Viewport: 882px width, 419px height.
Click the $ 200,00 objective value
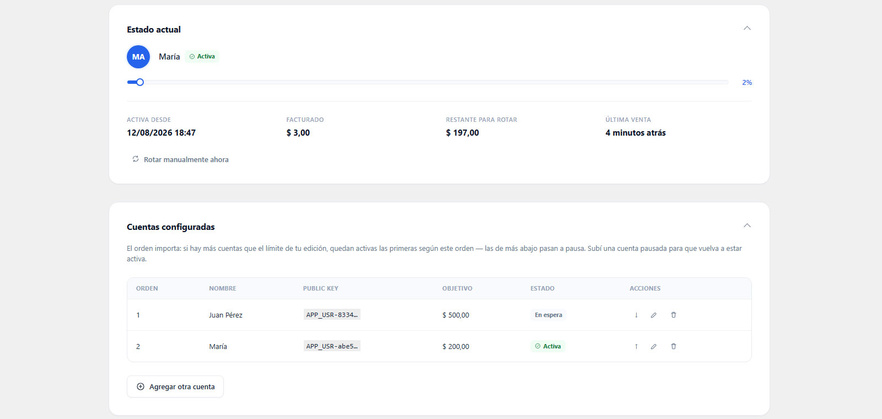click(x=456, y=347)
